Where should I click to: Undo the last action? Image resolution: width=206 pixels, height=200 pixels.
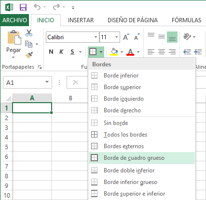click(x=37, y=7)
